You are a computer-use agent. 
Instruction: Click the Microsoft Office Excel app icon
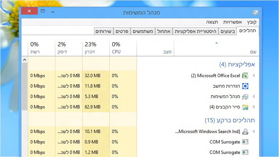pos(245,76)
